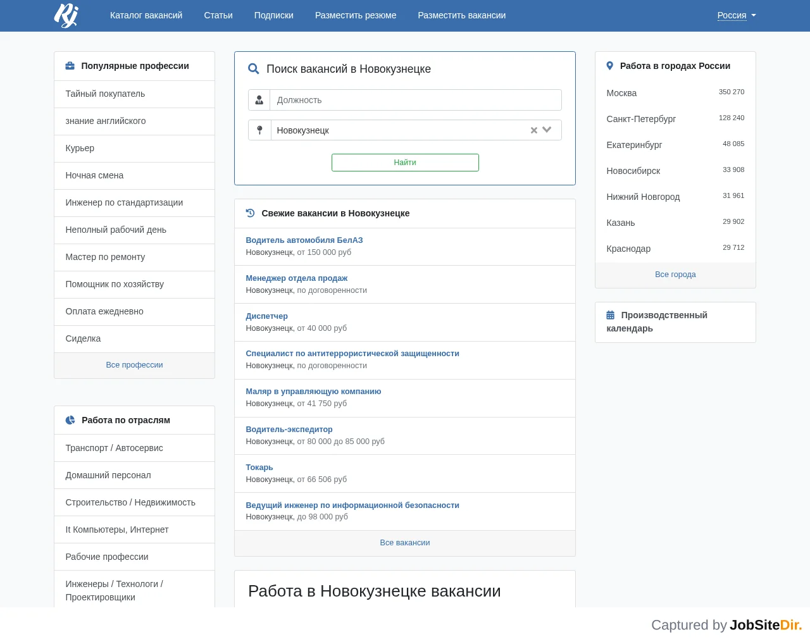The image size is (810, 644).
Task: Click the map pin icon before city field
Action: point(259,130)
